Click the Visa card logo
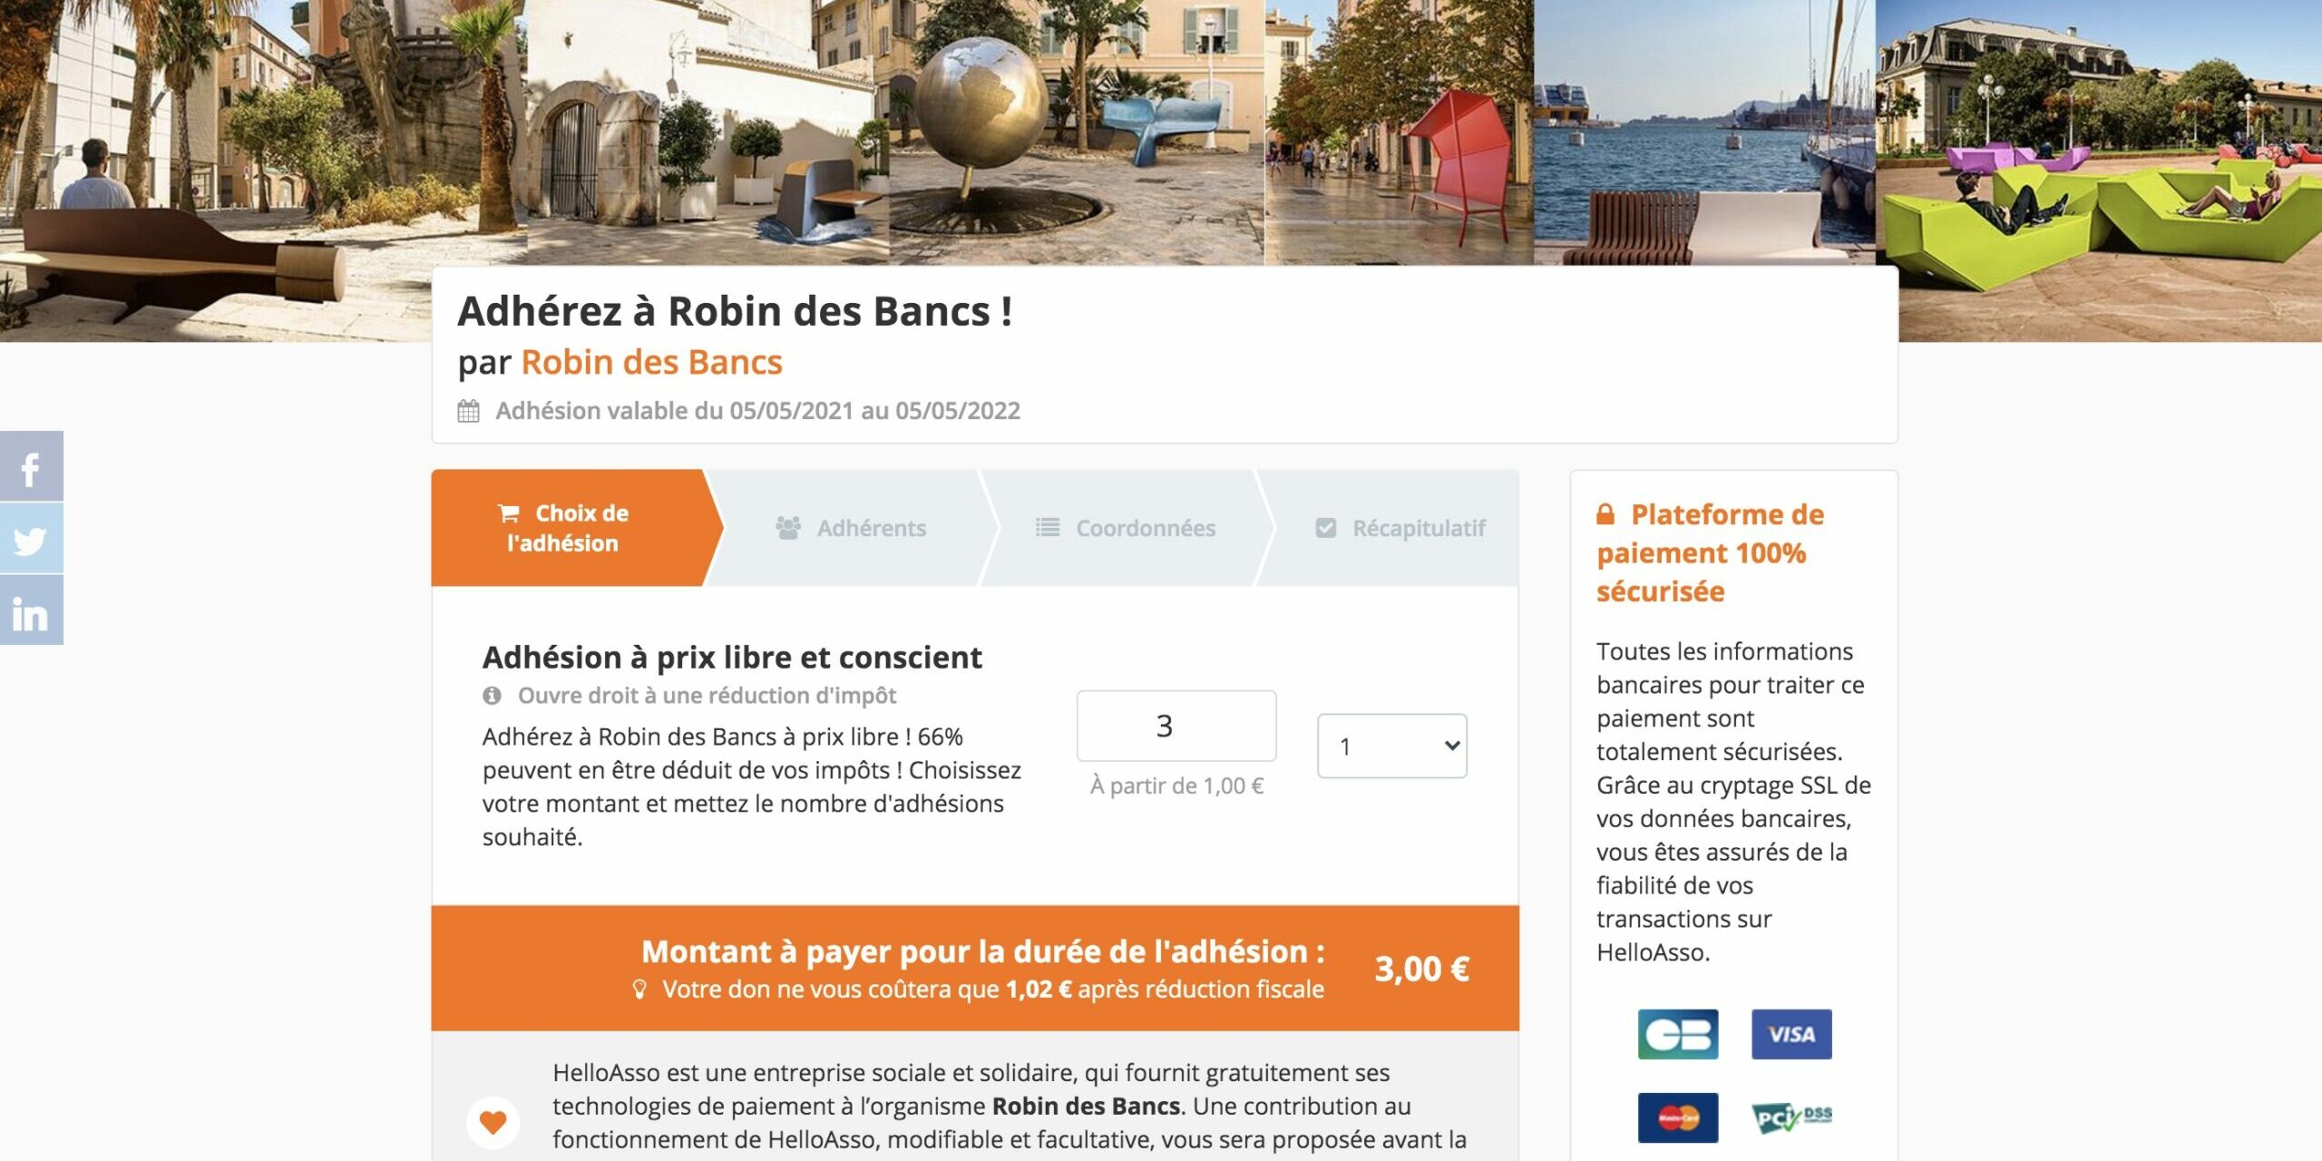Screen dimensions: 2322x1161 tap(1791, 1034)
